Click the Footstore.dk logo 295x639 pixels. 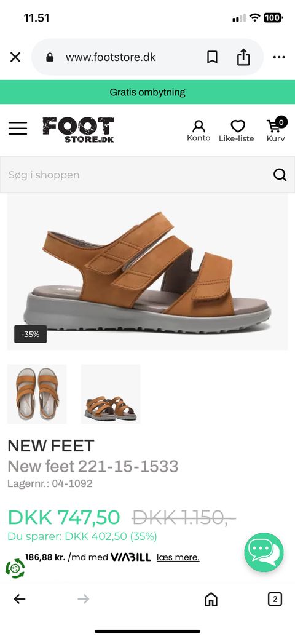click(x=78, y=130)
